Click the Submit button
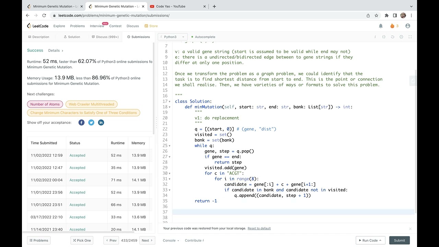Screen dimensions: 439x247 (399, 240)
